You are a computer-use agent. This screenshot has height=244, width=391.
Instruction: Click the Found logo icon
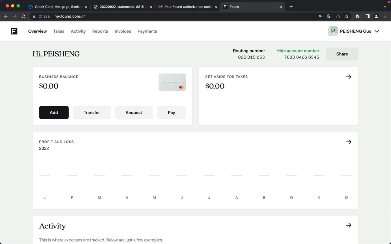click(14, 31)
